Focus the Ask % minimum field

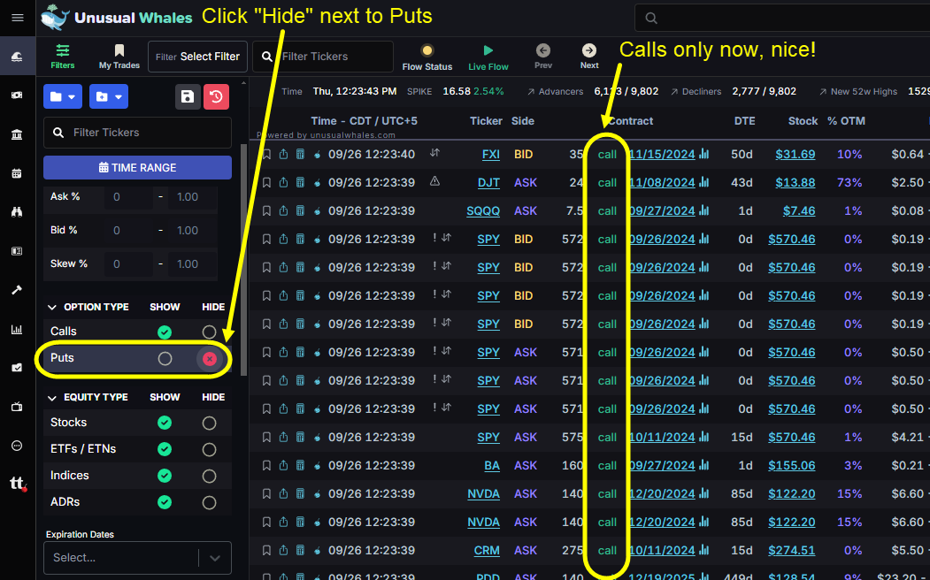(x=128, y=196)
